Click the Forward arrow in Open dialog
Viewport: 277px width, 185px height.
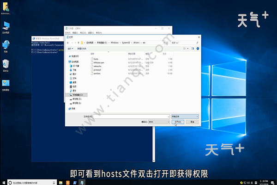pyautogui.click(x=72, y=43)
